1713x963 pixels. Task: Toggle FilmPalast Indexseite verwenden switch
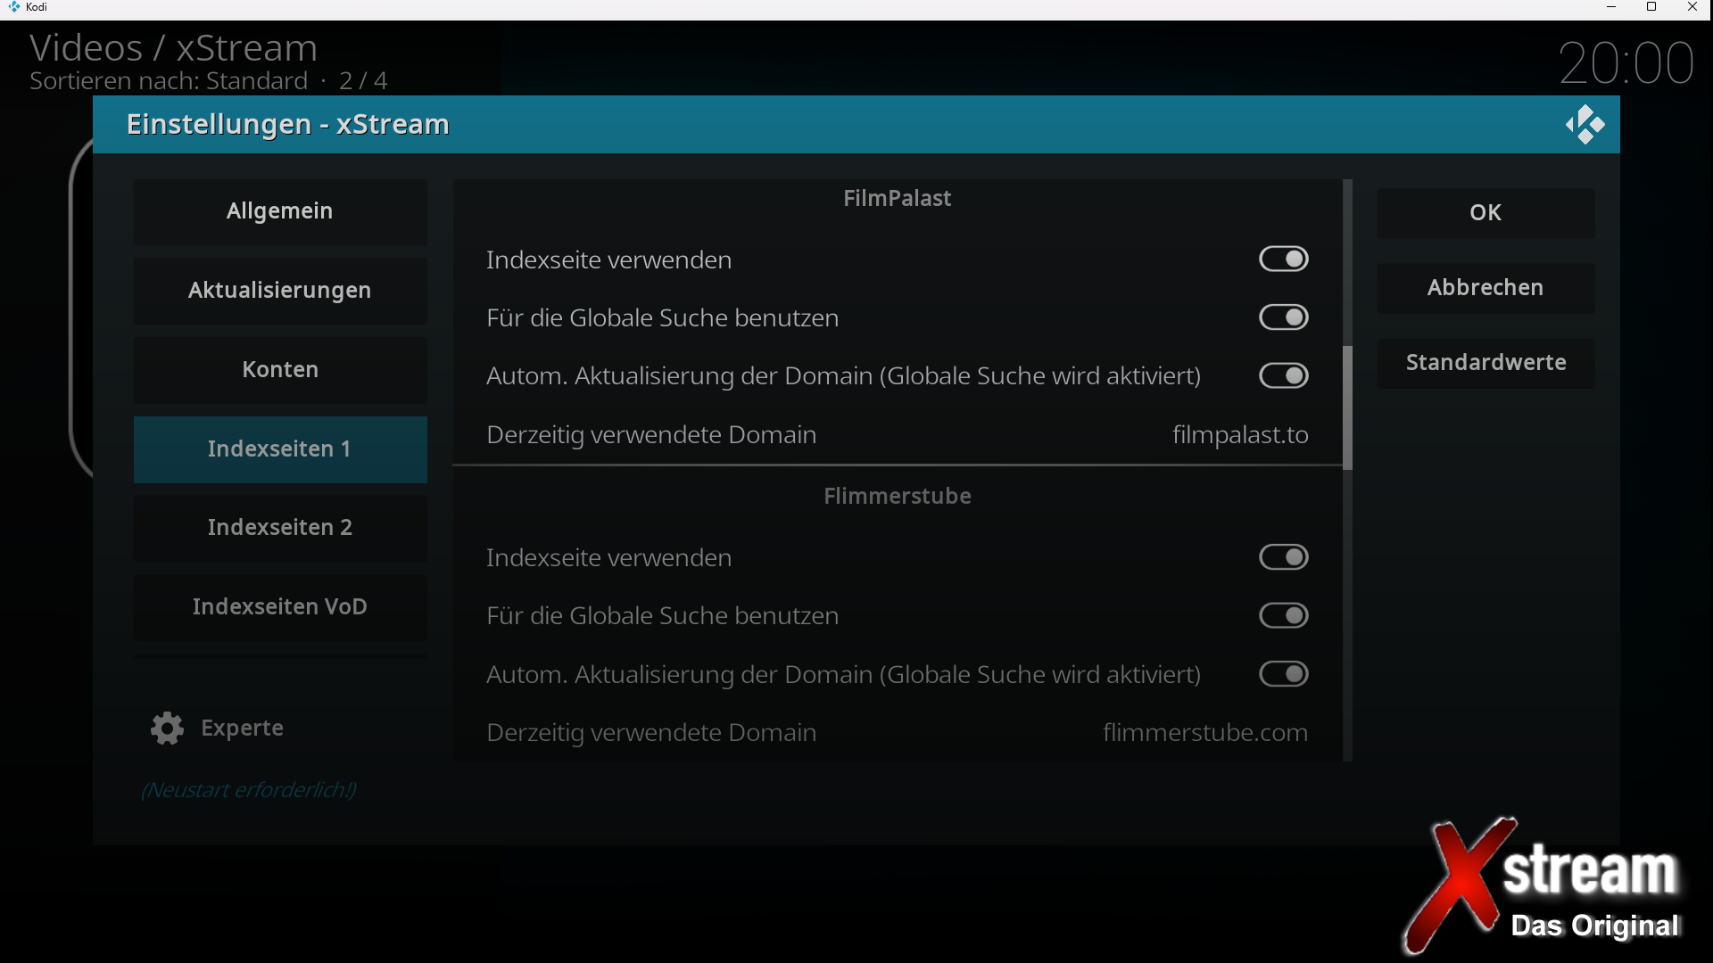(x=1283, y=259)
